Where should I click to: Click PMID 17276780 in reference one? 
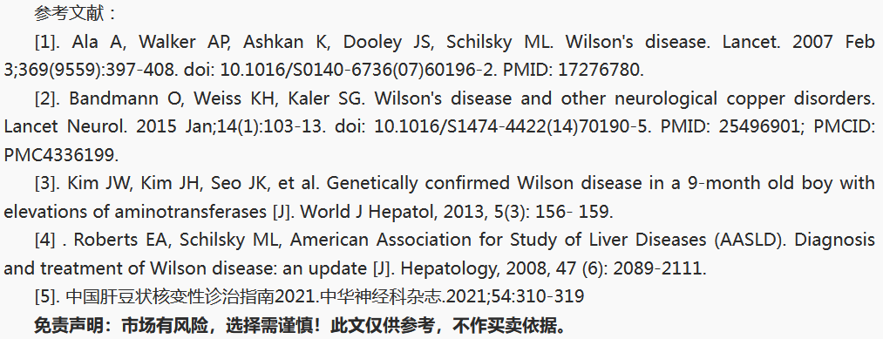574,71
